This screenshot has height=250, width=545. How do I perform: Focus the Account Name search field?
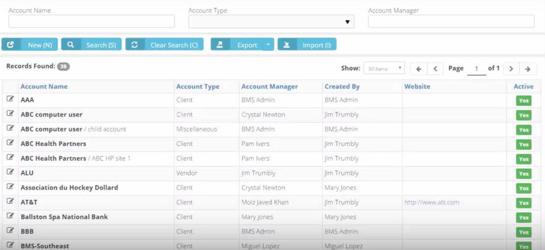(91, 21)
